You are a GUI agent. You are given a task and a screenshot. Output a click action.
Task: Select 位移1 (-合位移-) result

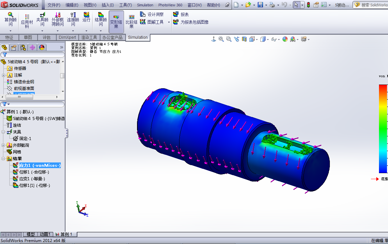click(x=34, y=172)
